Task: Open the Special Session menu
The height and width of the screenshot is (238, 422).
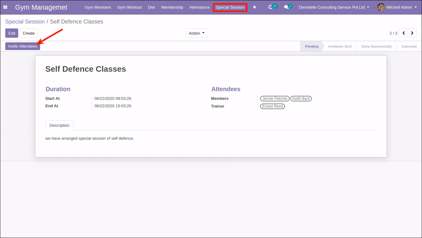Action: [x=230, y=7]
